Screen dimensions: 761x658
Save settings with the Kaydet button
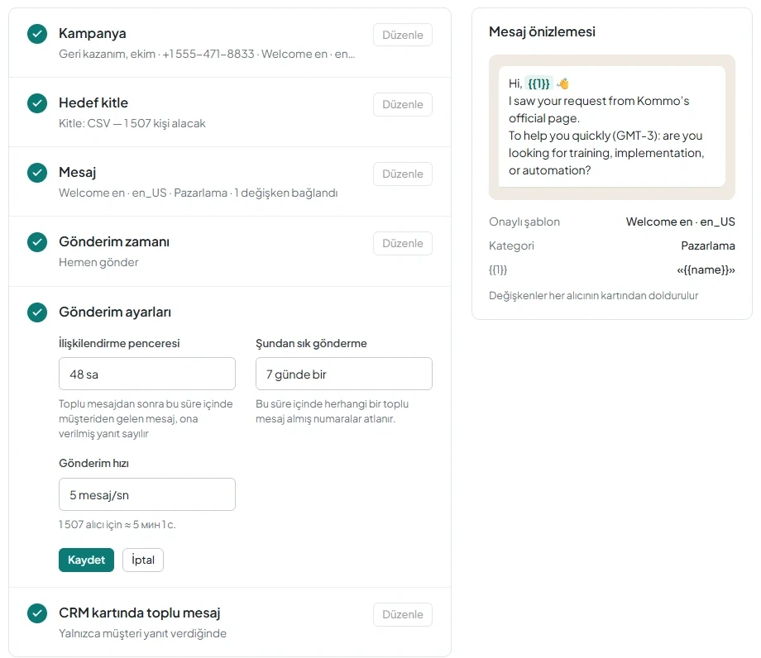pos(86,560)
